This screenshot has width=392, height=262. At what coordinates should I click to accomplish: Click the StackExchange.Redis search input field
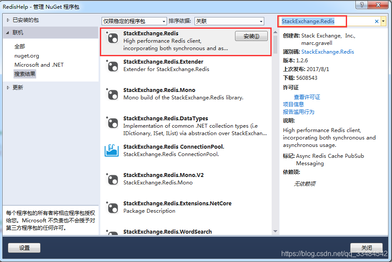[326, 21]
